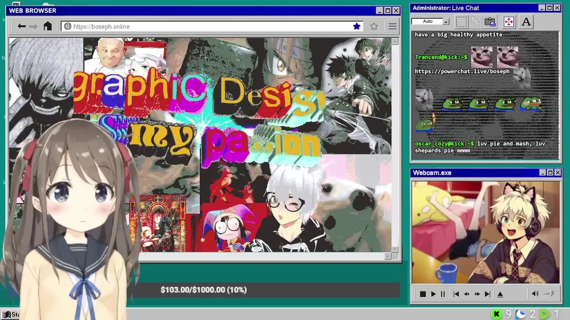The height and width of the screenshot is (320, 570).
Task: Click the outlined favorites star icon
Action: point(374,26)
